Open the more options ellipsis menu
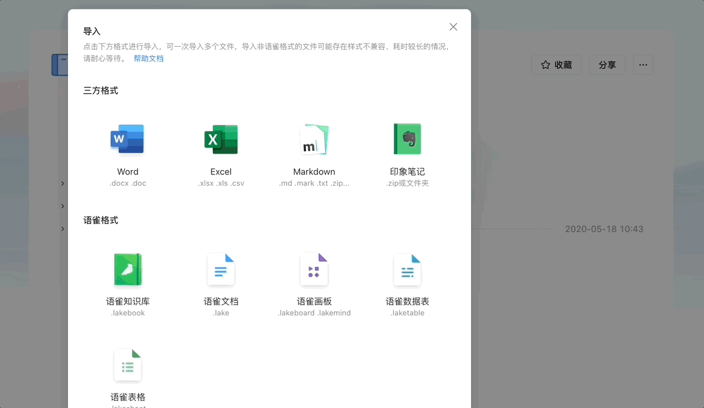This screenshot has height=408, width=704. pos(643,65)
